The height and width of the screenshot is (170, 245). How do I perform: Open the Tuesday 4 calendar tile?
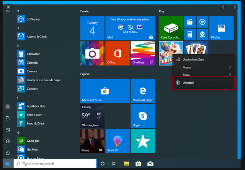[x=92, y=28]
